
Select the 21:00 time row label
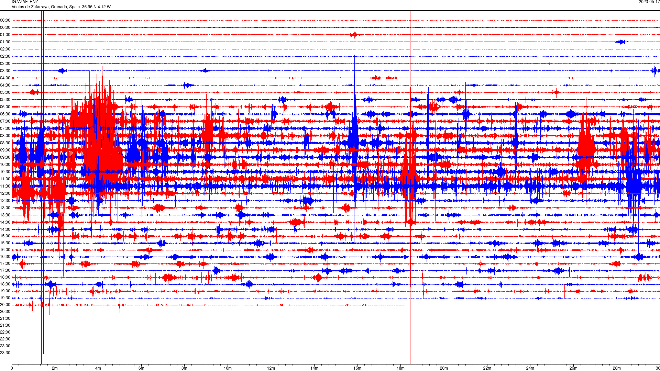5,318
